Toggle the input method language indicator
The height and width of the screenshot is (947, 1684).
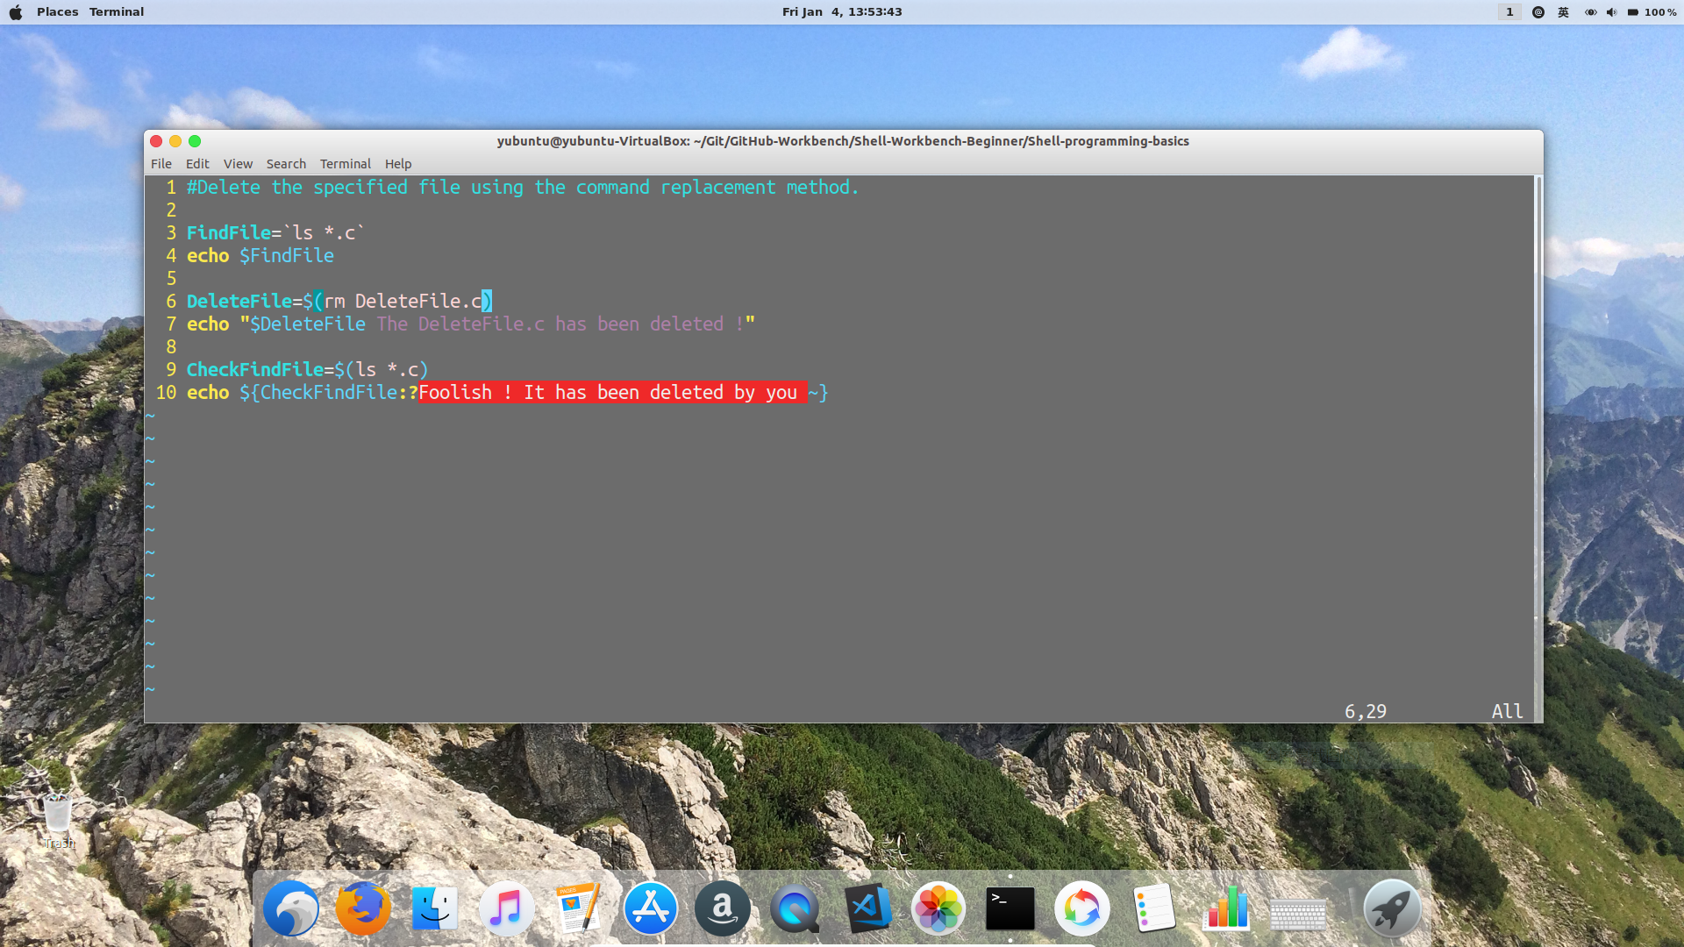[x=1563, y=12]
